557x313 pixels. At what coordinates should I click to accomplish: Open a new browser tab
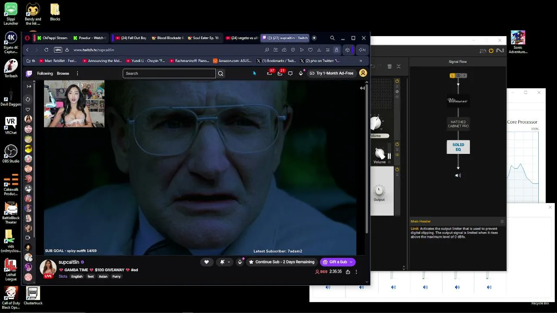pos(314,38)
